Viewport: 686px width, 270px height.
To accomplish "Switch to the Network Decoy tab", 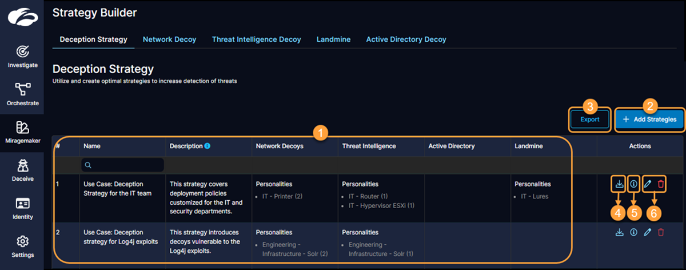I will 169,39.
